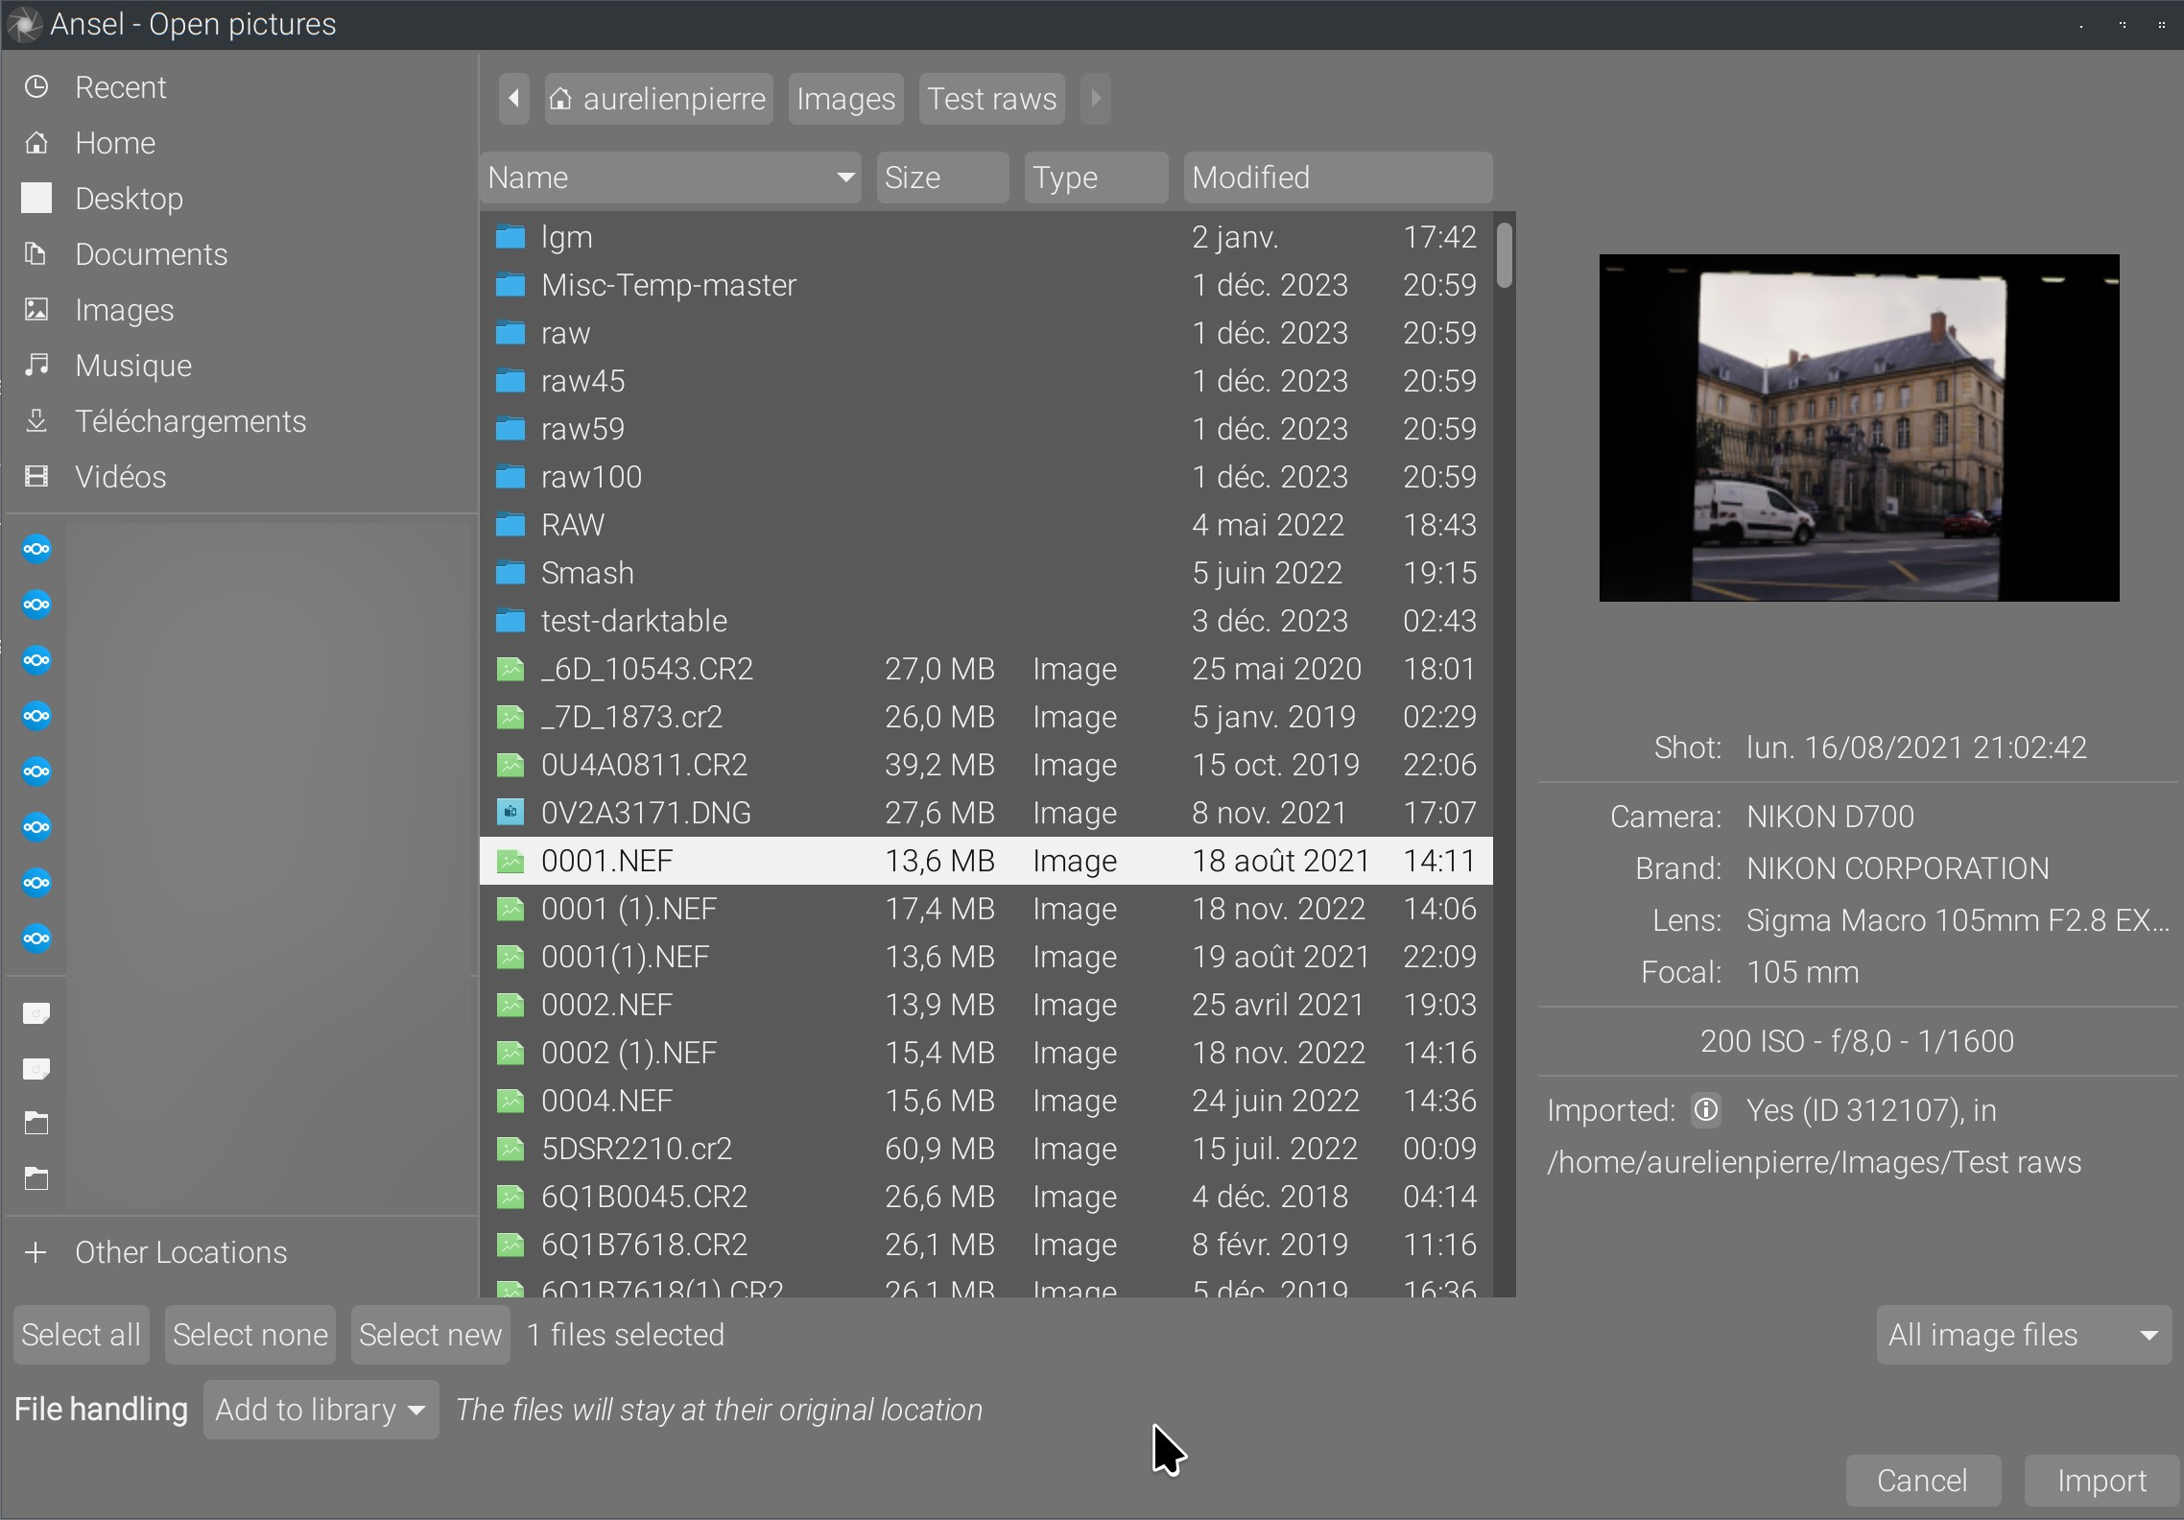Select 0001.NEF file icon

510,861
